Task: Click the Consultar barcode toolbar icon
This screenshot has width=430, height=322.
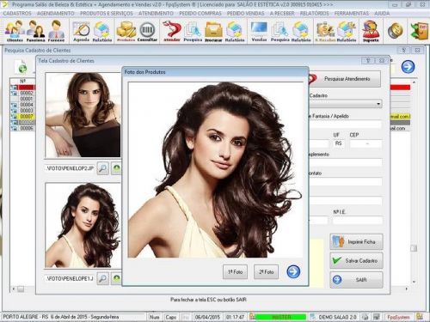Action: tap(147, 31)
